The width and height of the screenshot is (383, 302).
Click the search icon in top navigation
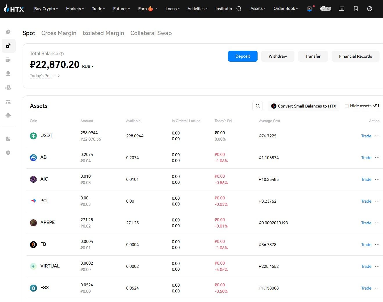coord(239,9)
